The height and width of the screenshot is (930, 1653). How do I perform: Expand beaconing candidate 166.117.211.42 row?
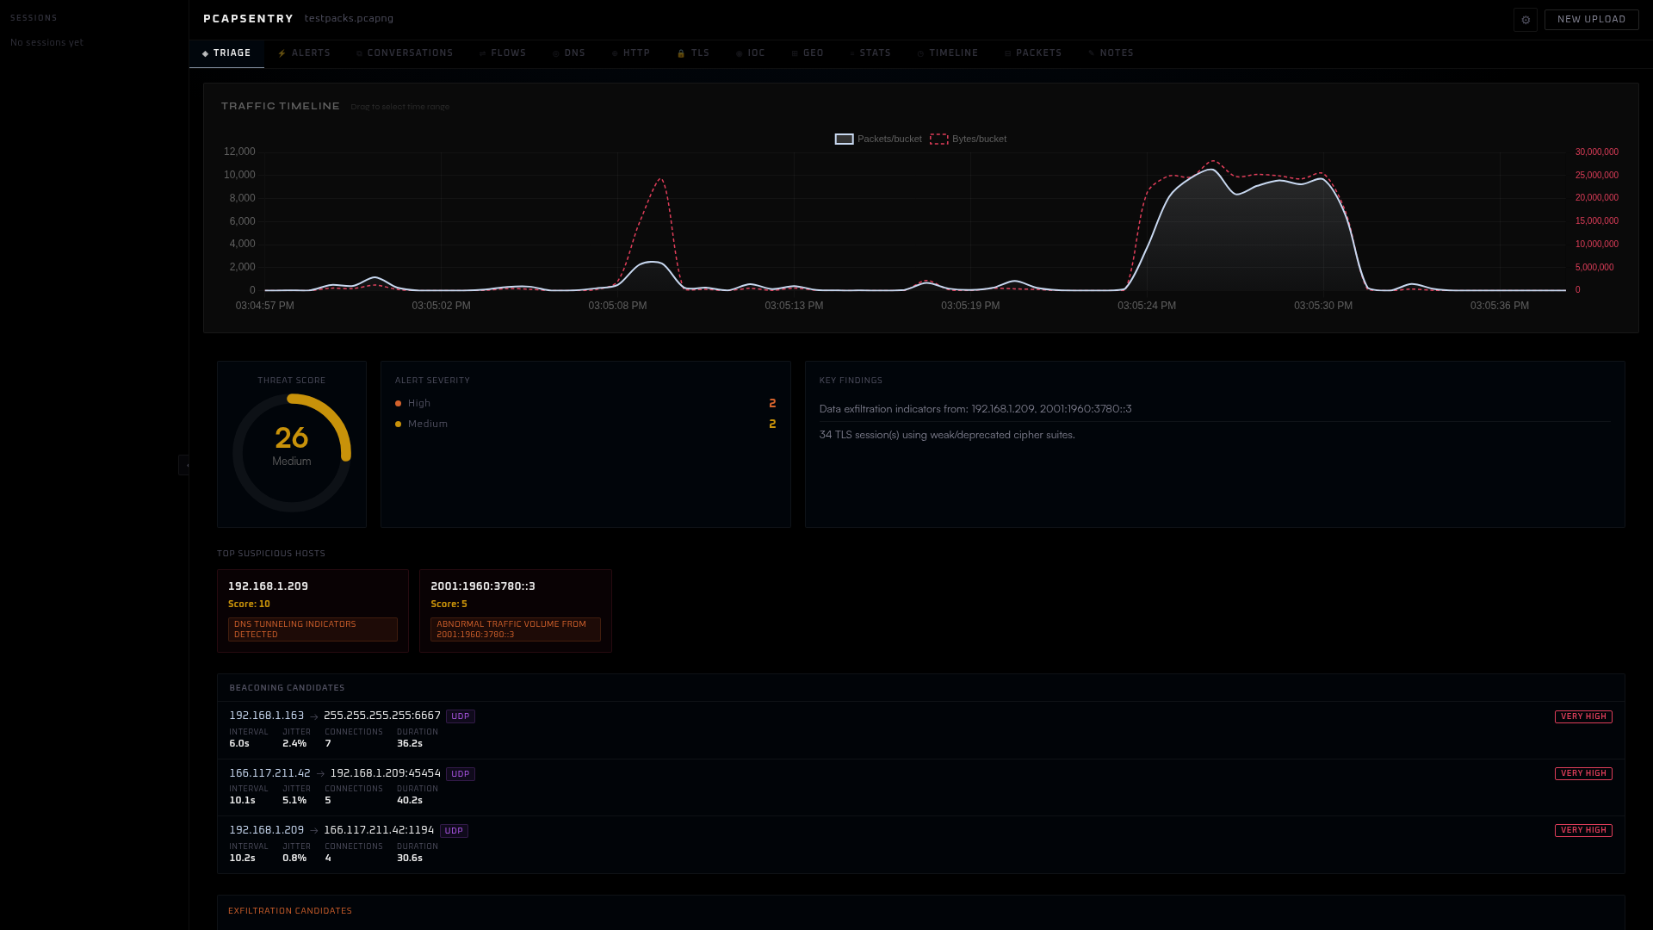point(920,787)
